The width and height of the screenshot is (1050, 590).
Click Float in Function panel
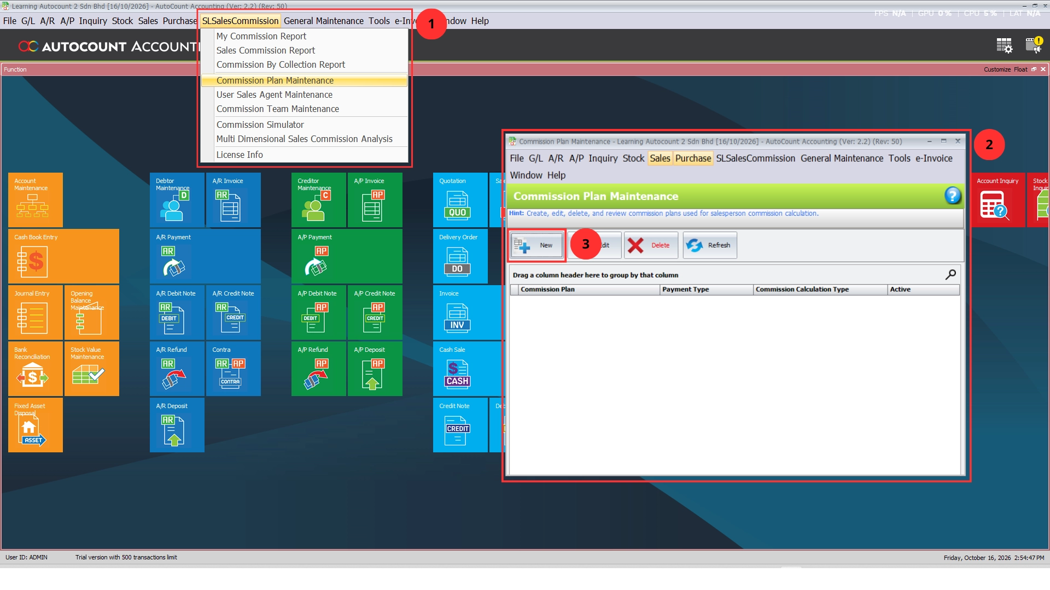pos(1020,69)
